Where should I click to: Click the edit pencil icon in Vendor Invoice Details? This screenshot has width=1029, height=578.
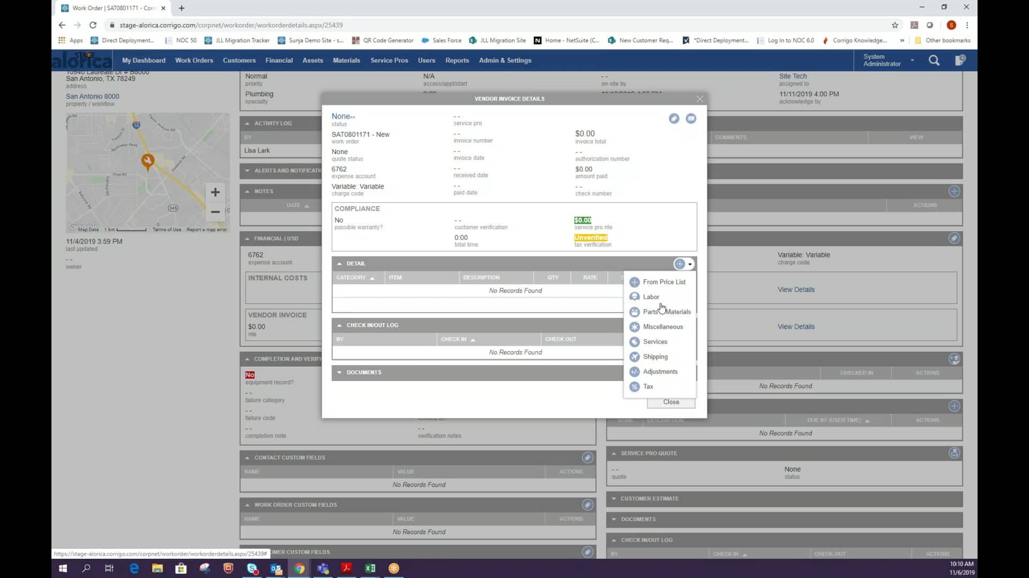tap(674, 119)
